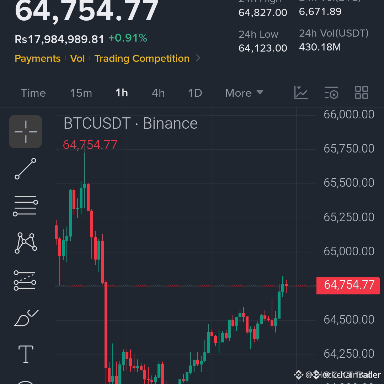Viewport: 384px width, 384px height.
Task: Click the 24h Vol(USDT) label
Action: pyautogui.click(x=334, y=33)
